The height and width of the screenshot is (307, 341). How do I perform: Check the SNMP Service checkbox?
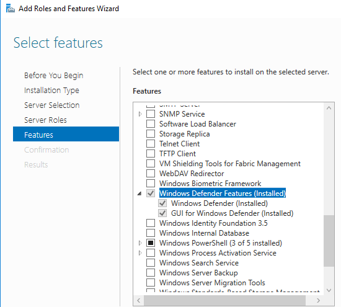click(x=151, y=113)
